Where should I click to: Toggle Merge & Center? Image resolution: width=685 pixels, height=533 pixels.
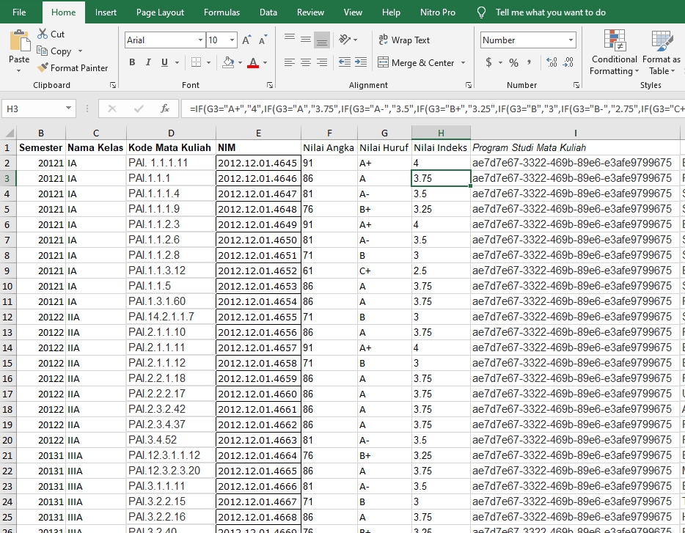[x=420, y=64]
